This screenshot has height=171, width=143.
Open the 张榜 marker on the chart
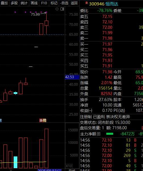click(x=43, y=120)
